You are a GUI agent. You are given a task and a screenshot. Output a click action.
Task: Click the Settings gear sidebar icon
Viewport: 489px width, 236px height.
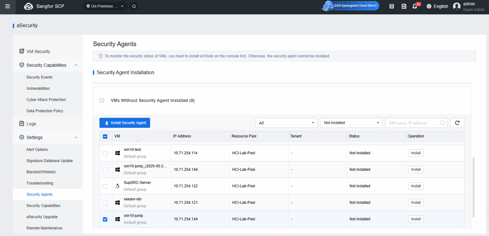coord(22,137)
